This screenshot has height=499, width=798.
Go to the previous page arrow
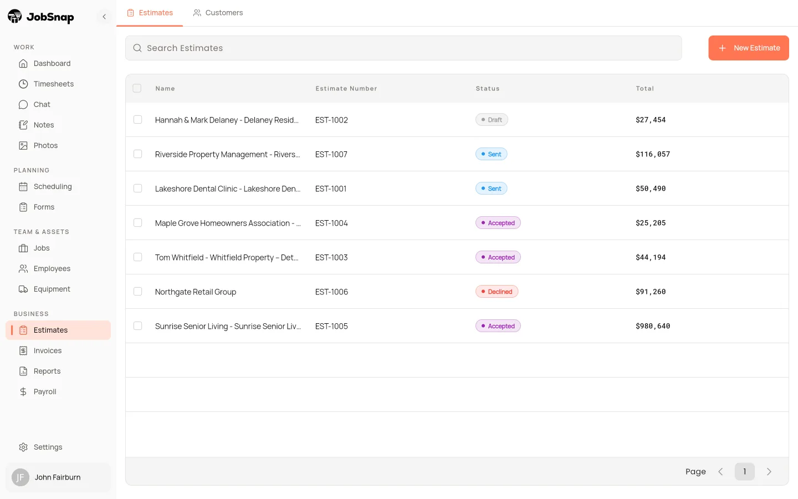coord(720,472)
